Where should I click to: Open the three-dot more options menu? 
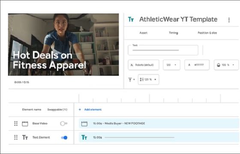click(229, 20)
